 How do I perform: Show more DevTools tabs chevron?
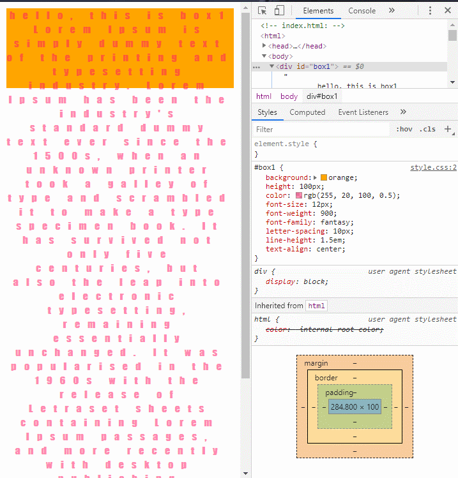(x=392, y=11)
